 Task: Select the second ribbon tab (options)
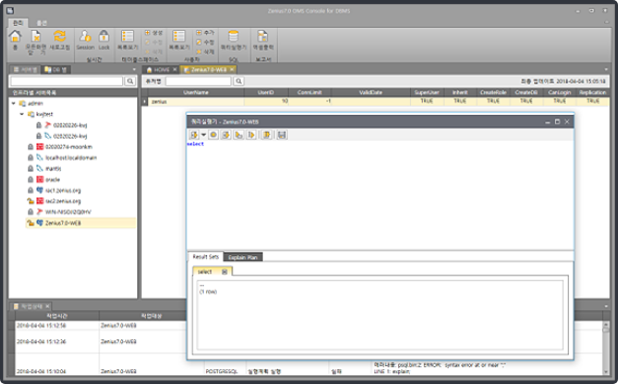[x=42, y=23]
